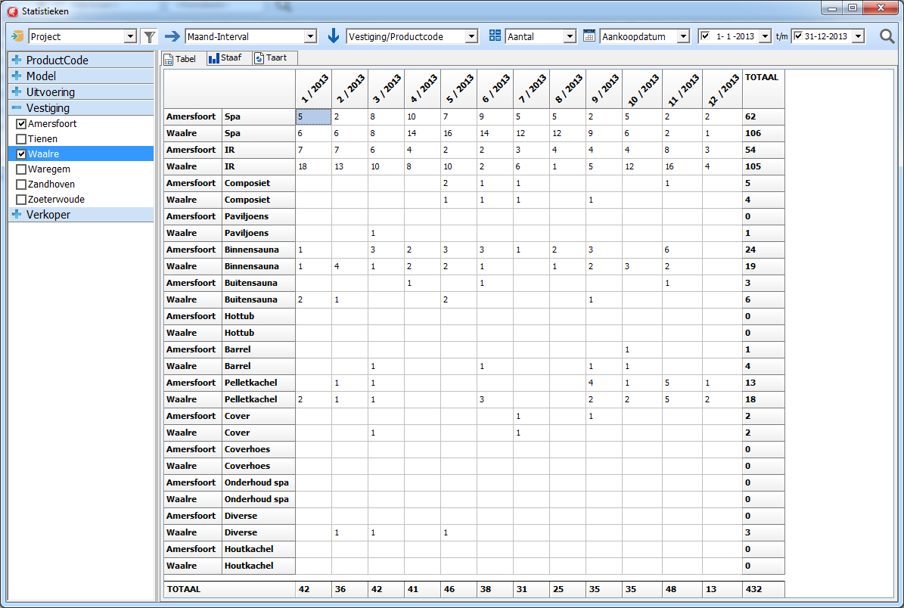Open the Vestiging/Productcode dropdown
Viewport: 904px width, 608px height.
471,36
